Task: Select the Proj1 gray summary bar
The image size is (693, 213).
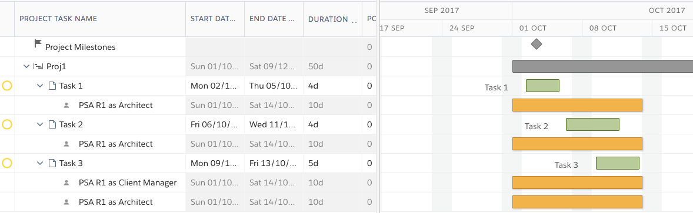Action: click(x=602, y=66)
